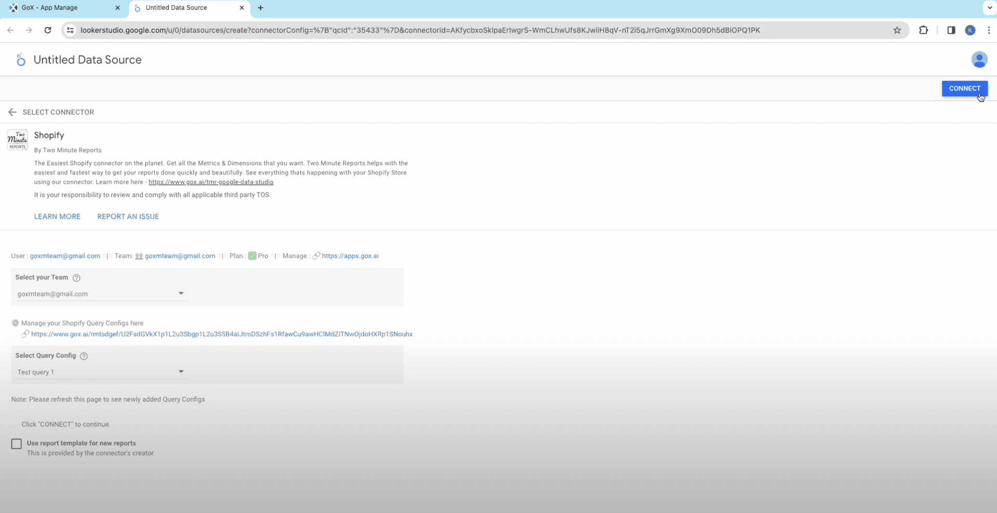Click the Looker Studio logo icon

[x=21, y=60]
